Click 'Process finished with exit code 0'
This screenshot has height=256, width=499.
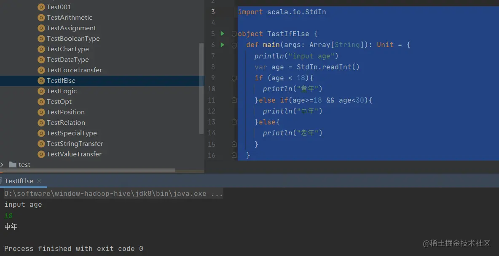click(x=73, y=249)
